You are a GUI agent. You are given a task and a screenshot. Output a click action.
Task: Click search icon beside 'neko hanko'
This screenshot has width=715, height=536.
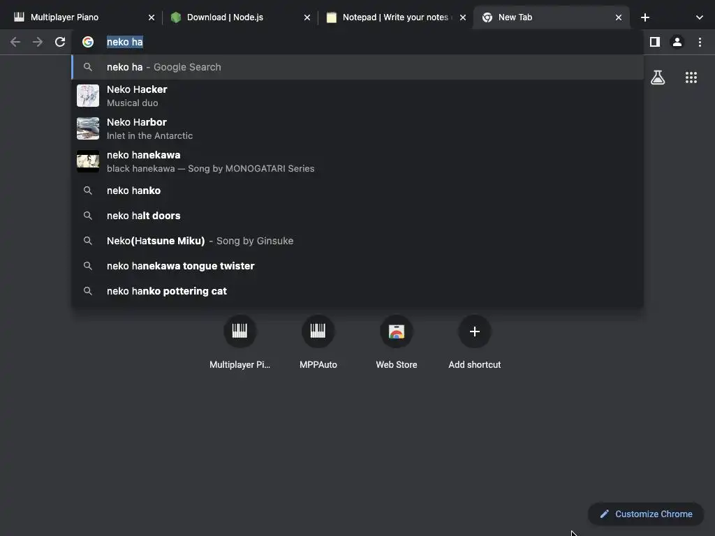(88, 191)
